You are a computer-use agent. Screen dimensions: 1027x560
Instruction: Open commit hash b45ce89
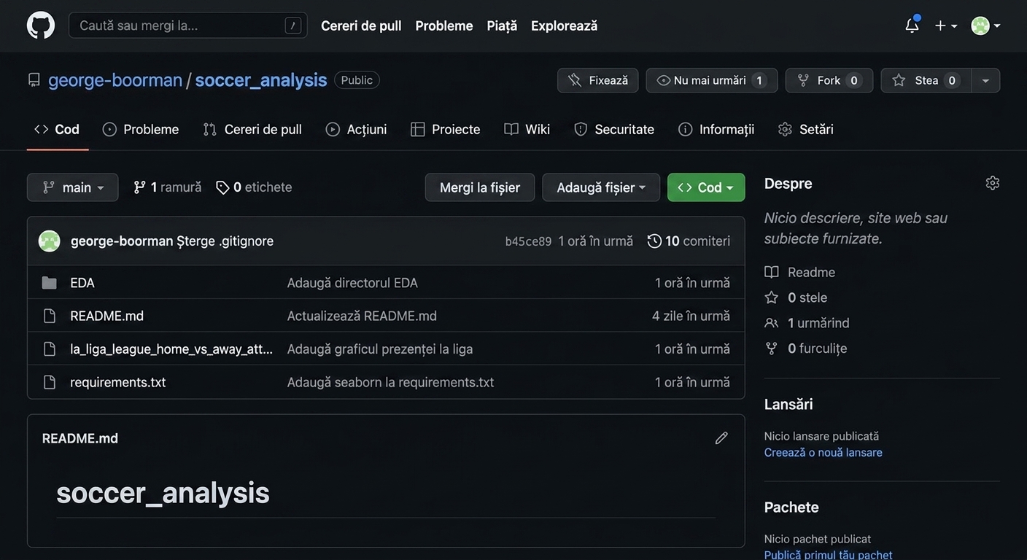coord(528,241)
